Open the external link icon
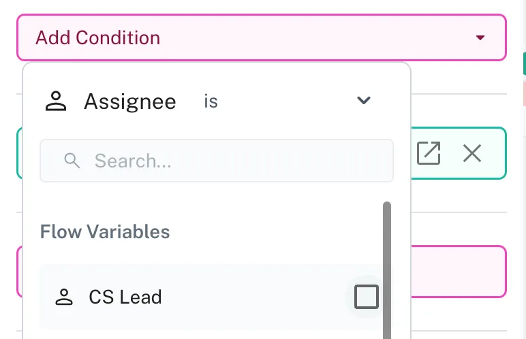 point(429,153)
